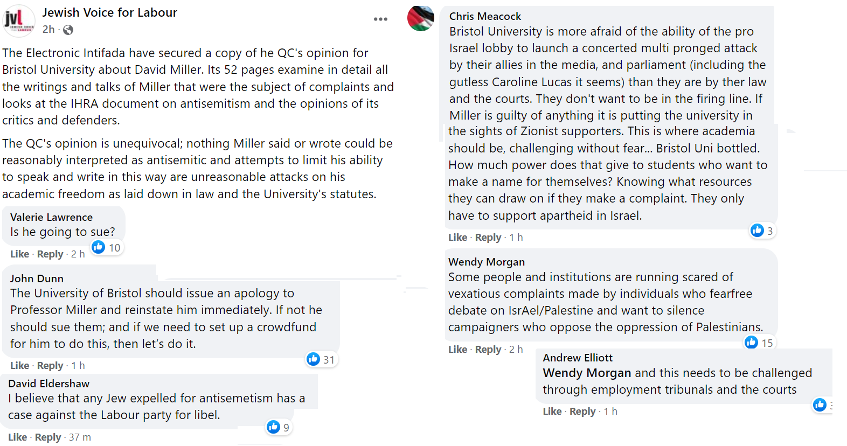Click the Jewish Voice for Labour logo
The height and width of the screenshot is (446, 847).
[19, 20]
